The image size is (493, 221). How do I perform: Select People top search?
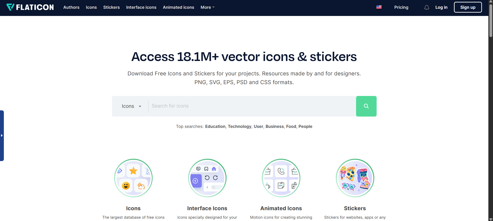tap(305, 126)
